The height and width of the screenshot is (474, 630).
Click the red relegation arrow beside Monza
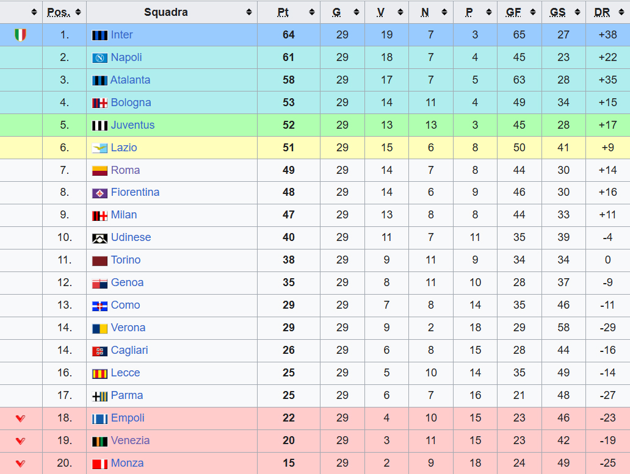21,464
